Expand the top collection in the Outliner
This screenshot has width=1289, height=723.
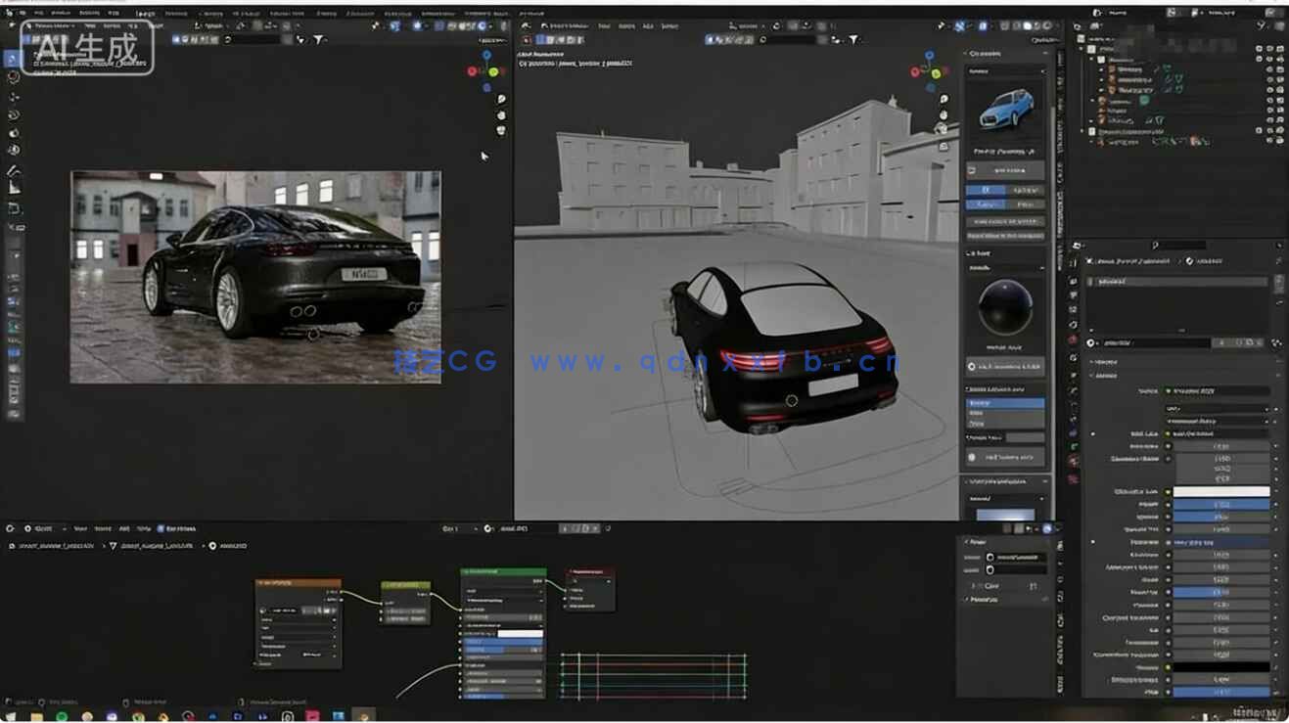tap(1082, 48)
